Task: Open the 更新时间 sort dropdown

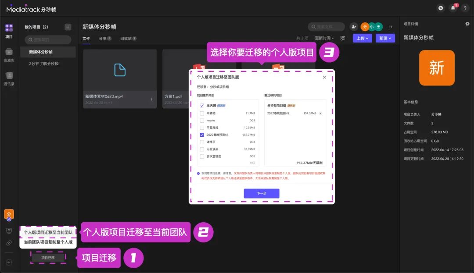Action: click(x=324, y=39)
